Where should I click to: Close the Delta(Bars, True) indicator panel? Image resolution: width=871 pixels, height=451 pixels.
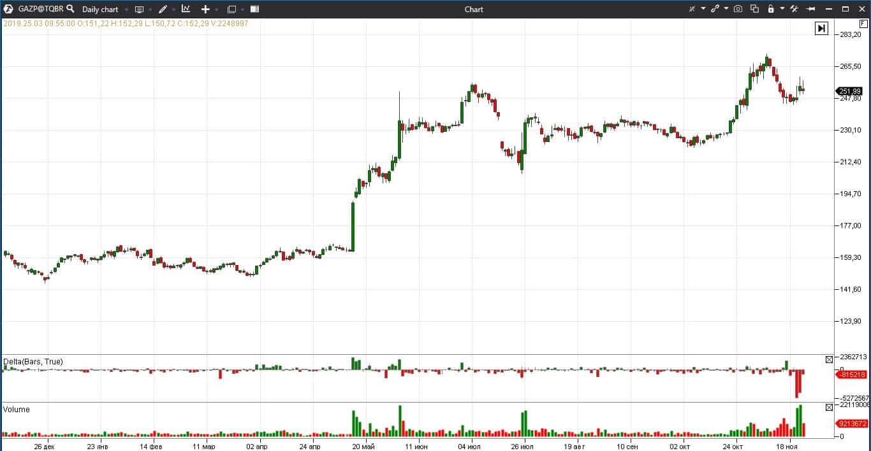point(830,359)
